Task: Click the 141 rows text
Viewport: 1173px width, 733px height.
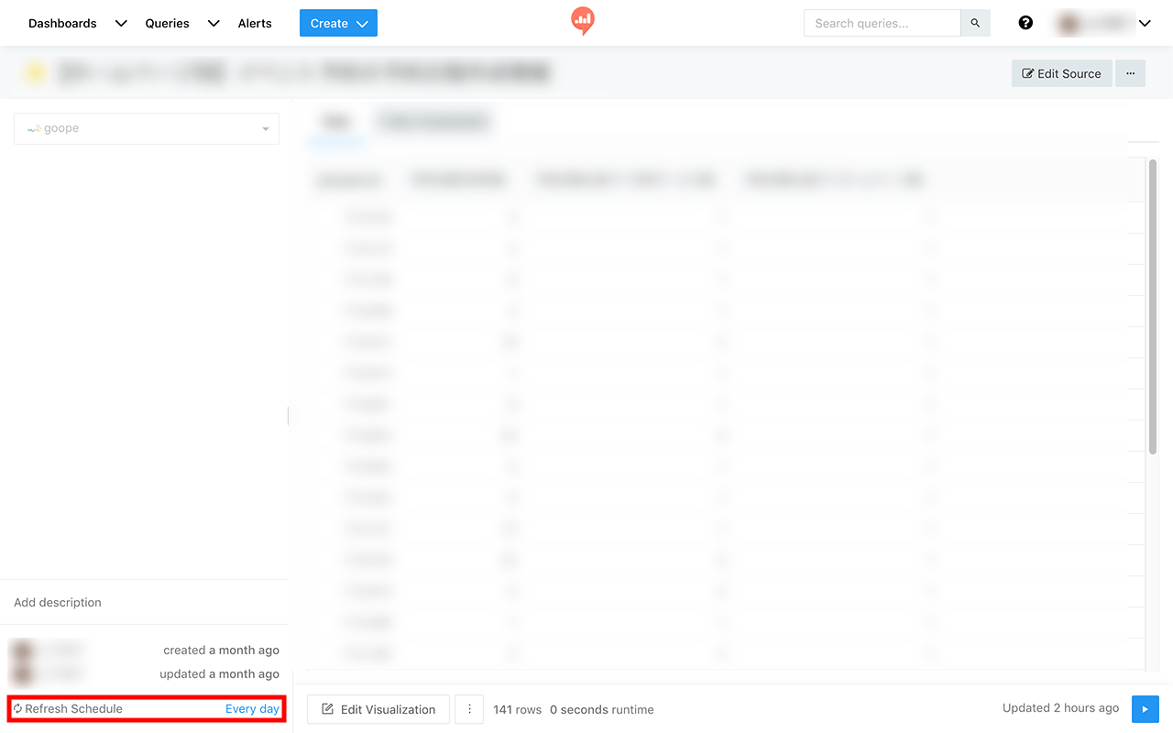Action: (518, 709)
